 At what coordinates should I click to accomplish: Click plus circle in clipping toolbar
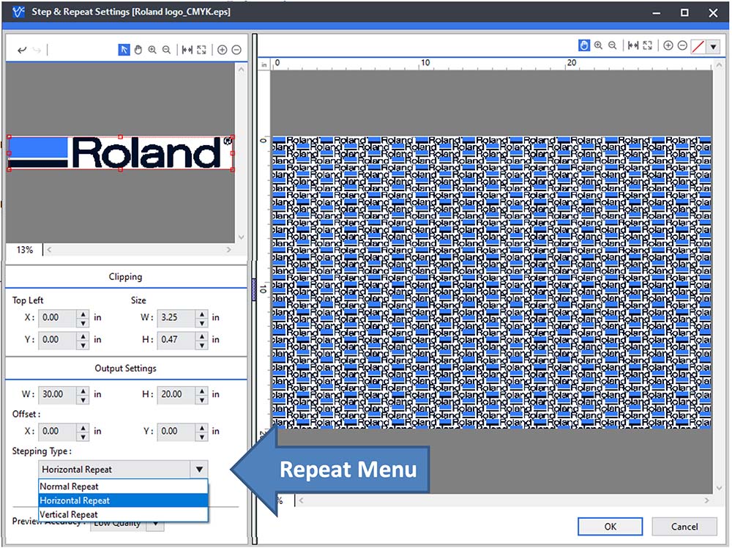click(223, 50)
